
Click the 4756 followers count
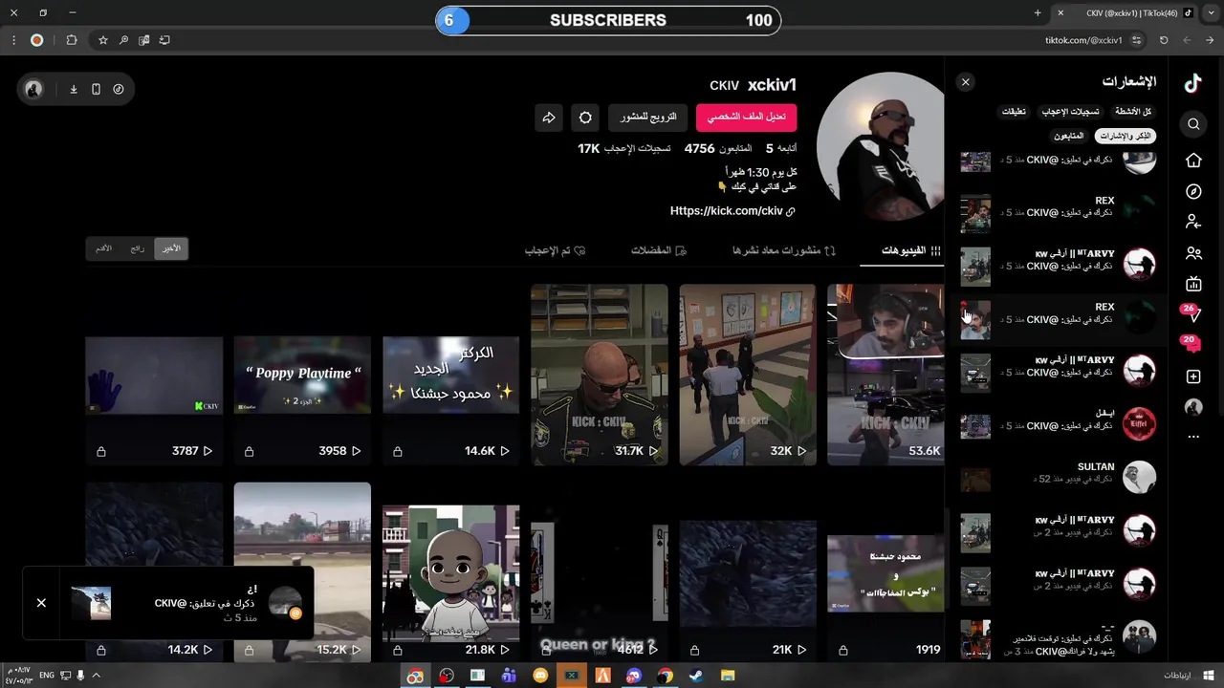(700, 149)
